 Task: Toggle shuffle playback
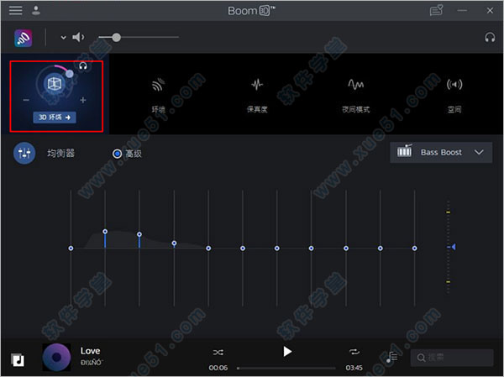(x=218, y=353)
